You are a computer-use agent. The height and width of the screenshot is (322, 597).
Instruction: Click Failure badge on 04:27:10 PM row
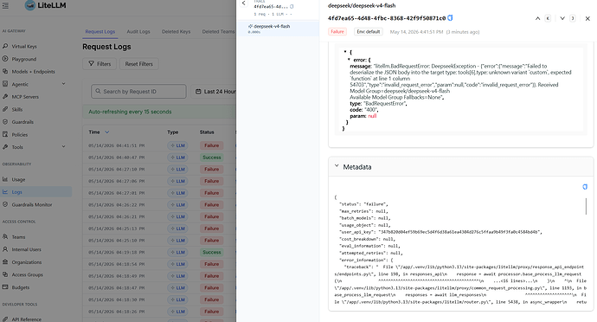pos(211,169)
